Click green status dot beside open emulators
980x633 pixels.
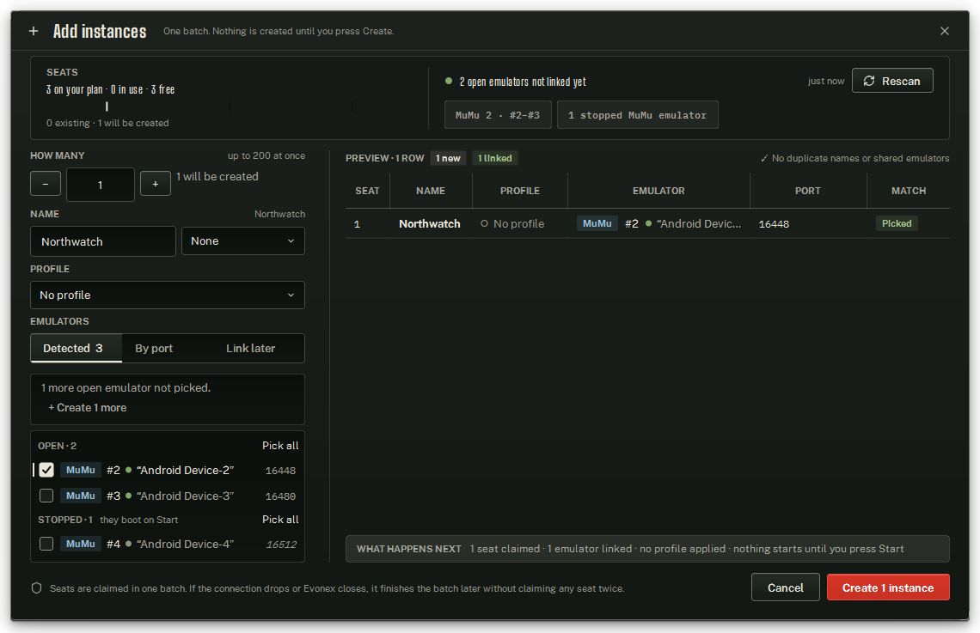448,81
